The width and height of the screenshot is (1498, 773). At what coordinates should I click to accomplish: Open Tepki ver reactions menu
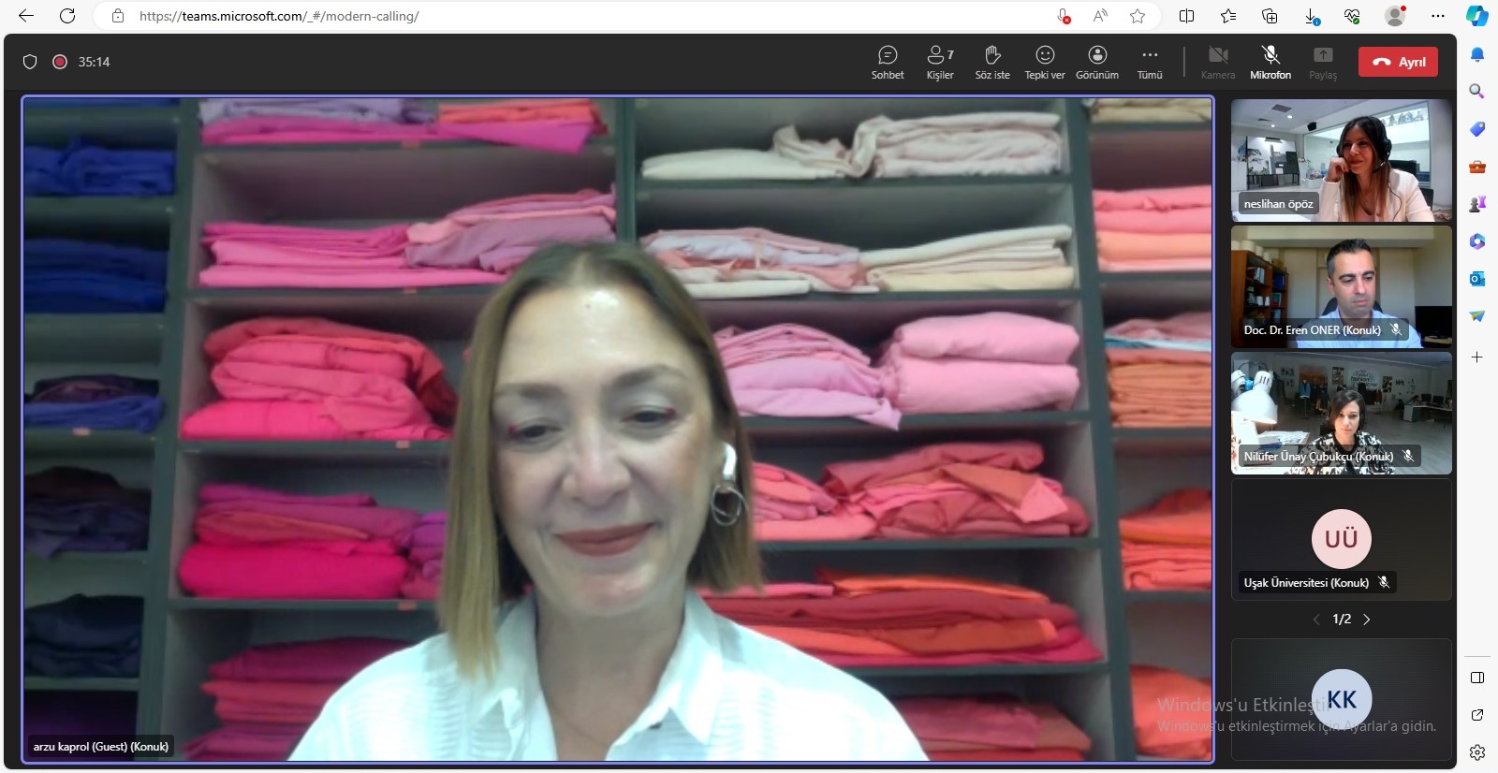[1044, 62]
